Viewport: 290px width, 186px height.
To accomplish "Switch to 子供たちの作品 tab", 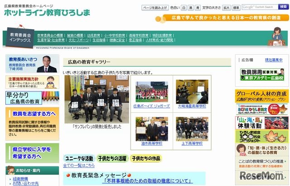I will pyautogui.click(x=146, y=158).
